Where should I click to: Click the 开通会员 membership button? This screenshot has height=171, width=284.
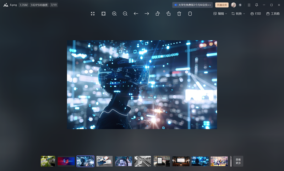(x=222, y=5)
